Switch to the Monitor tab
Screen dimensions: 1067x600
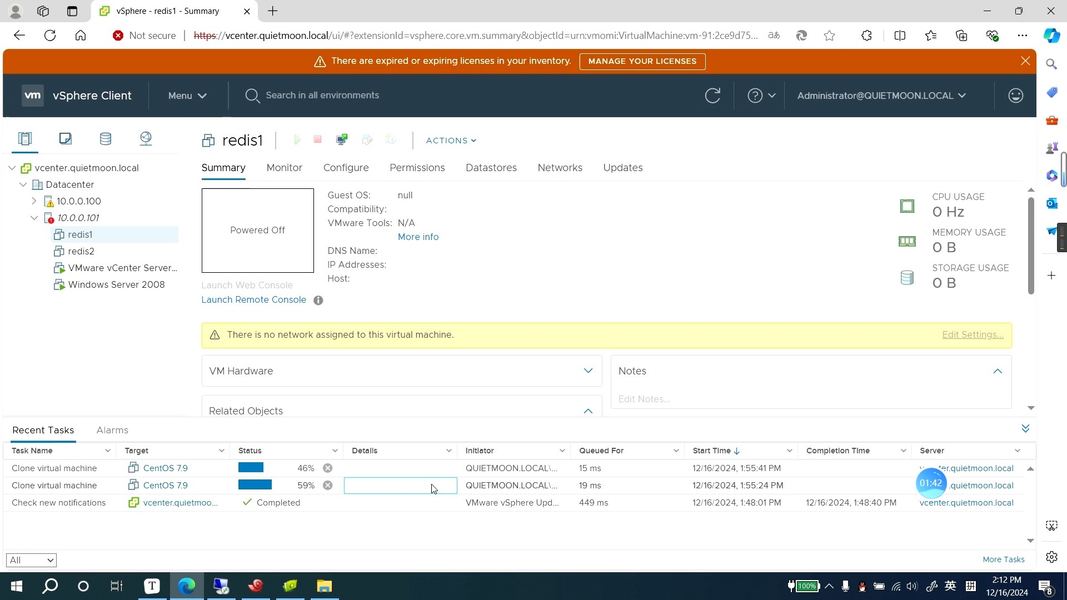tap(284, 168)
